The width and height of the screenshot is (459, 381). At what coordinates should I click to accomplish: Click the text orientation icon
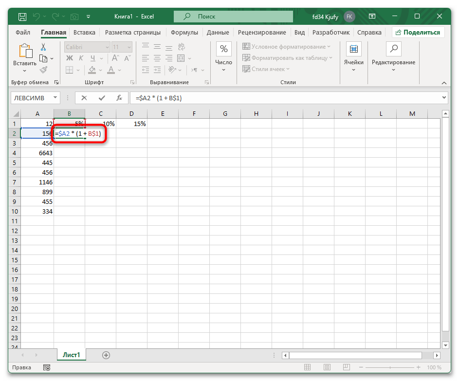pos(172,70)
